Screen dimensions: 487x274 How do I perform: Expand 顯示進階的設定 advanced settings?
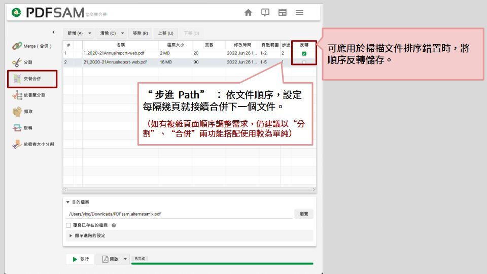click(x=189, y=236)
